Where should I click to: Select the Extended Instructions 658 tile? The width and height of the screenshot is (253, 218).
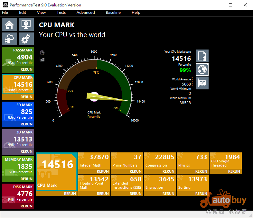[x=127, y=183]
